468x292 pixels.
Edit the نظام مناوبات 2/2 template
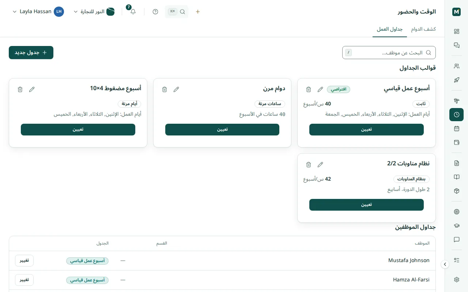pos(320,165)
